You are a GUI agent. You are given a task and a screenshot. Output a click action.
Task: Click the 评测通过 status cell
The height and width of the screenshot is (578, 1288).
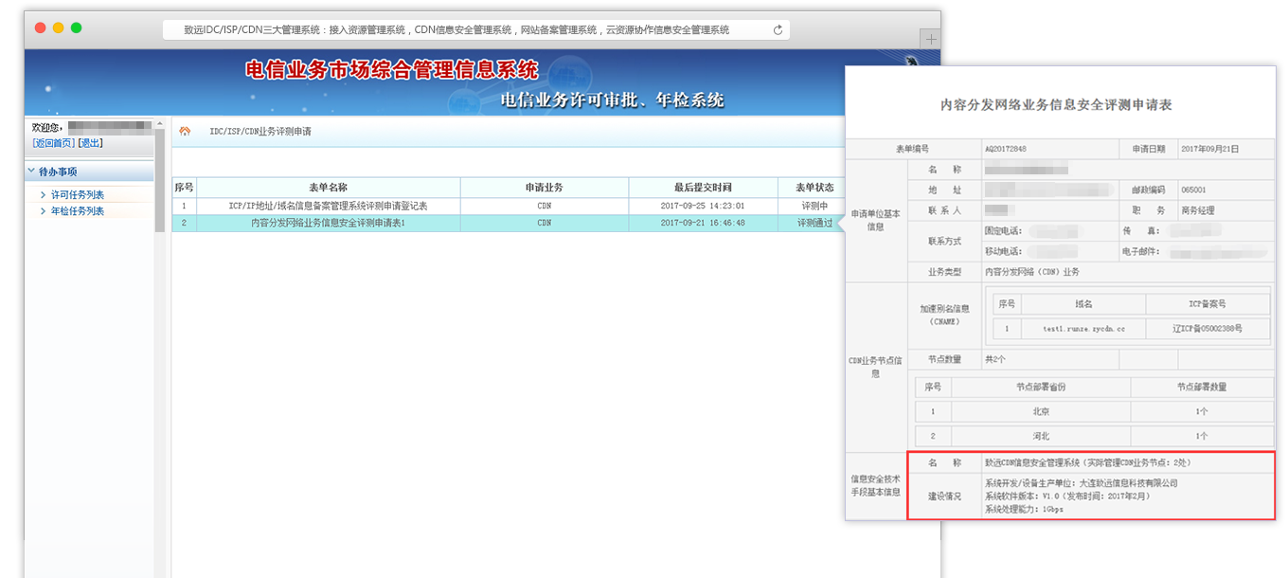pyautogui.click(x=814, y=223)
